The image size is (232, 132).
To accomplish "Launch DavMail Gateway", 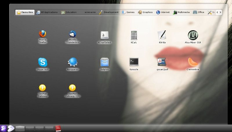I will (43, 91).
